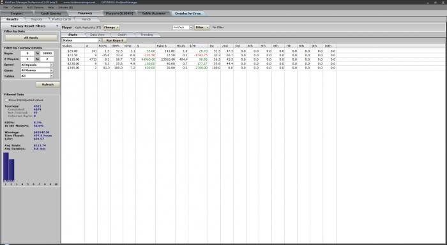Sort by the 1st place column header
447x245 pixels.
tap(215, 46)
